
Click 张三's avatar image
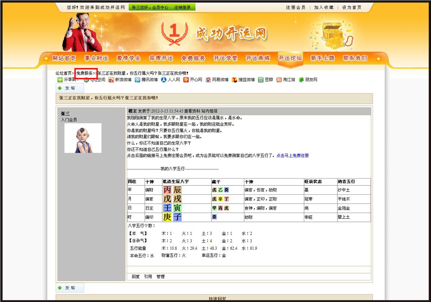(83, 138)
